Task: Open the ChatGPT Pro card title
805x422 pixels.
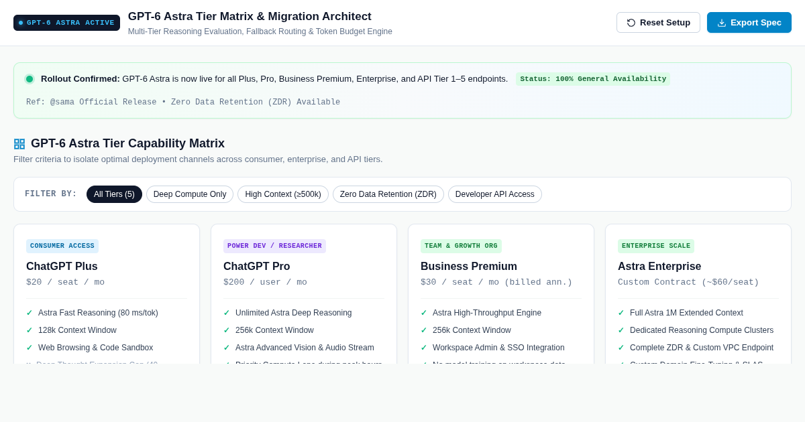Action: pyautogui.click(x=257, y=267)
